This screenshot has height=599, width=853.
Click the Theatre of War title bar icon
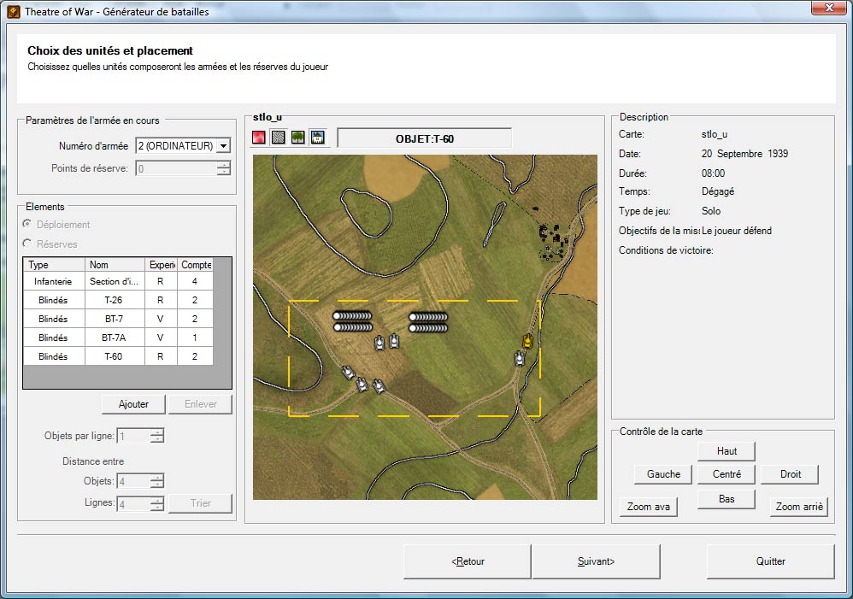point(14,12)
